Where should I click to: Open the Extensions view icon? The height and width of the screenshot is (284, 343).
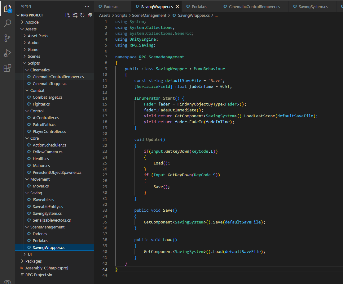(7, 68)
